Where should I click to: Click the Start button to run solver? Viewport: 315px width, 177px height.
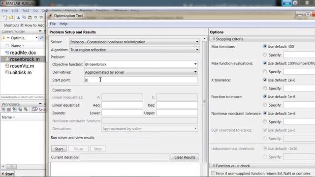coord(59,149)
